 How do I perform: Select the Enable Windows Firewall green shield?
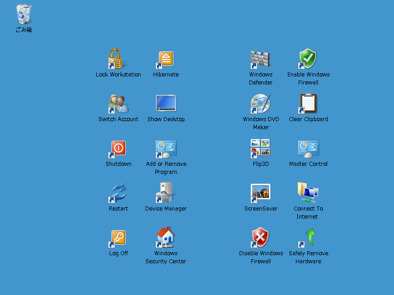(x=307, y=59)
